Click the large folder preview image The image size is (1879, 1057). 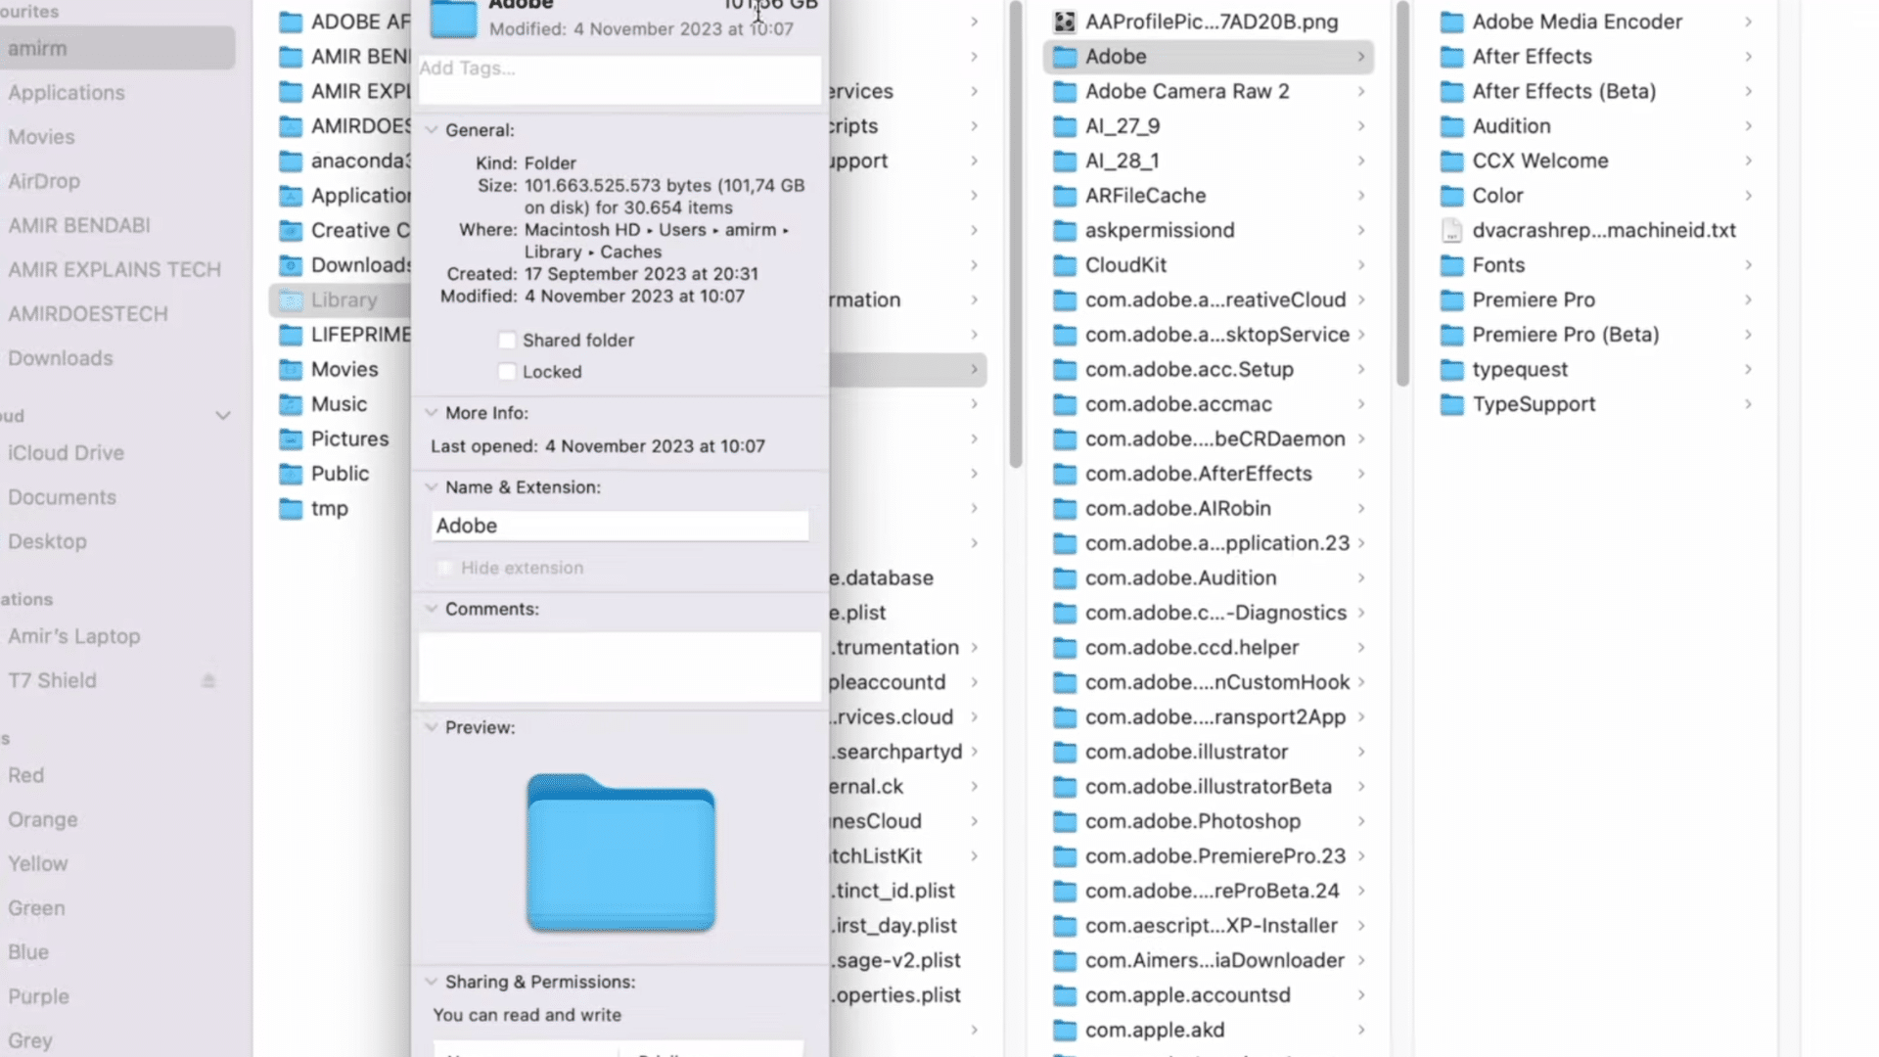click(620, 852)
